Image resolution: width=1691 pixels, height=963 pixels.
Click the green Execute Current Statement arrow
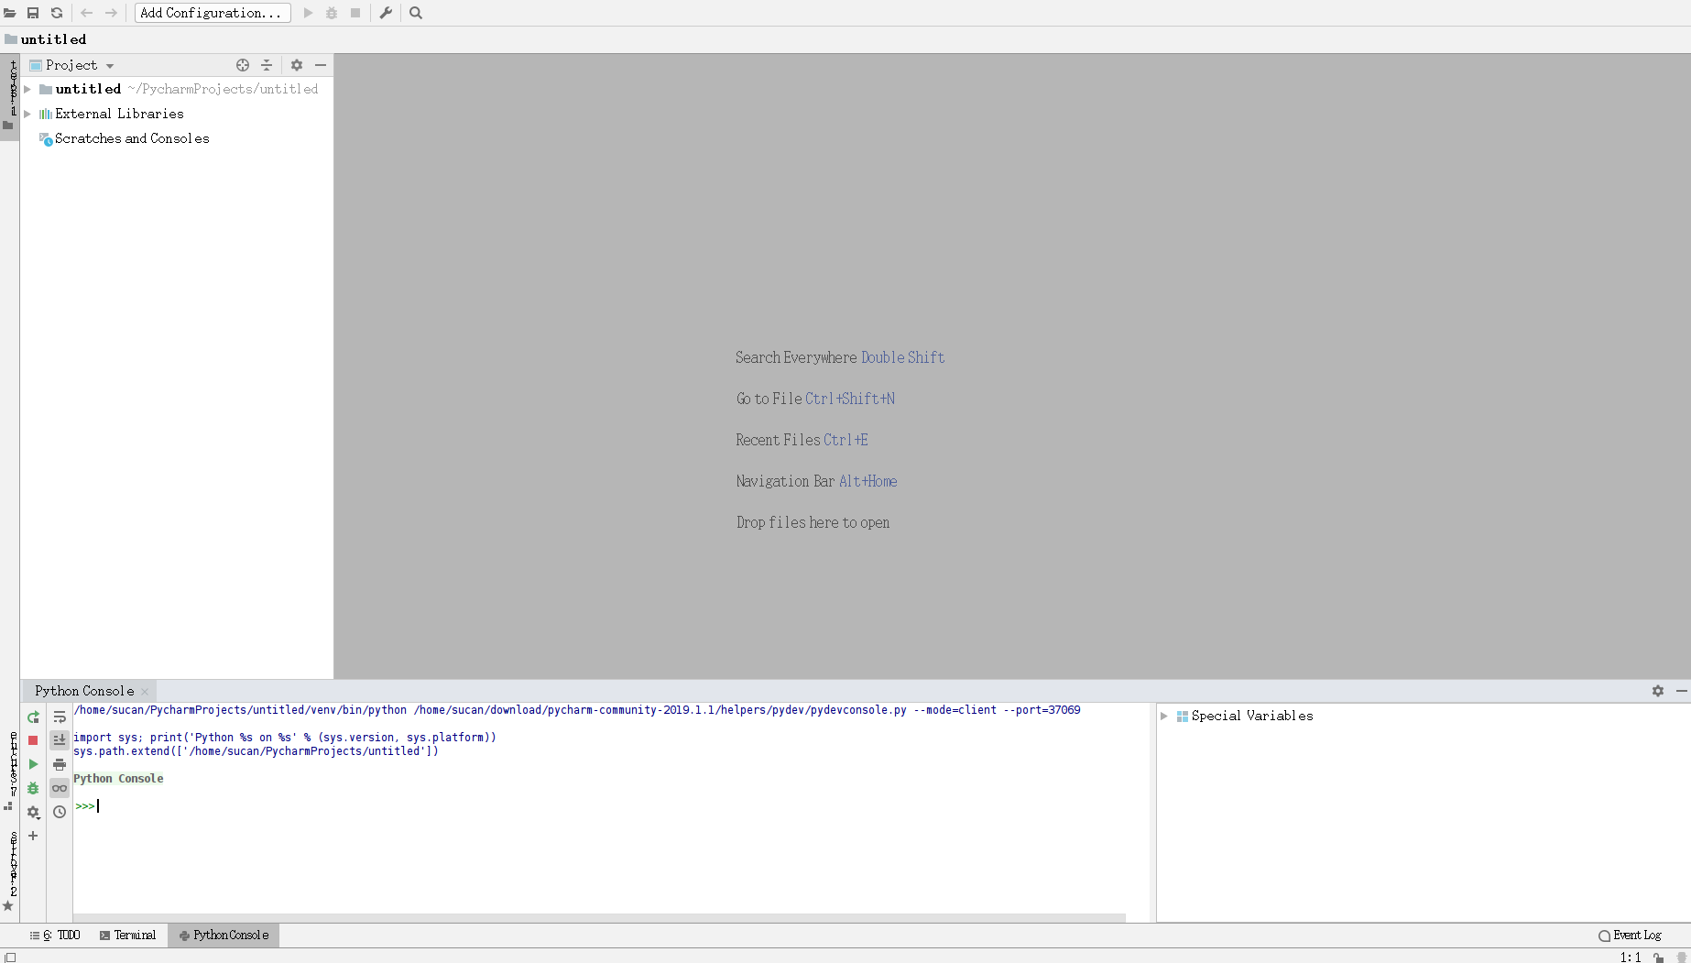coord(33,764)
